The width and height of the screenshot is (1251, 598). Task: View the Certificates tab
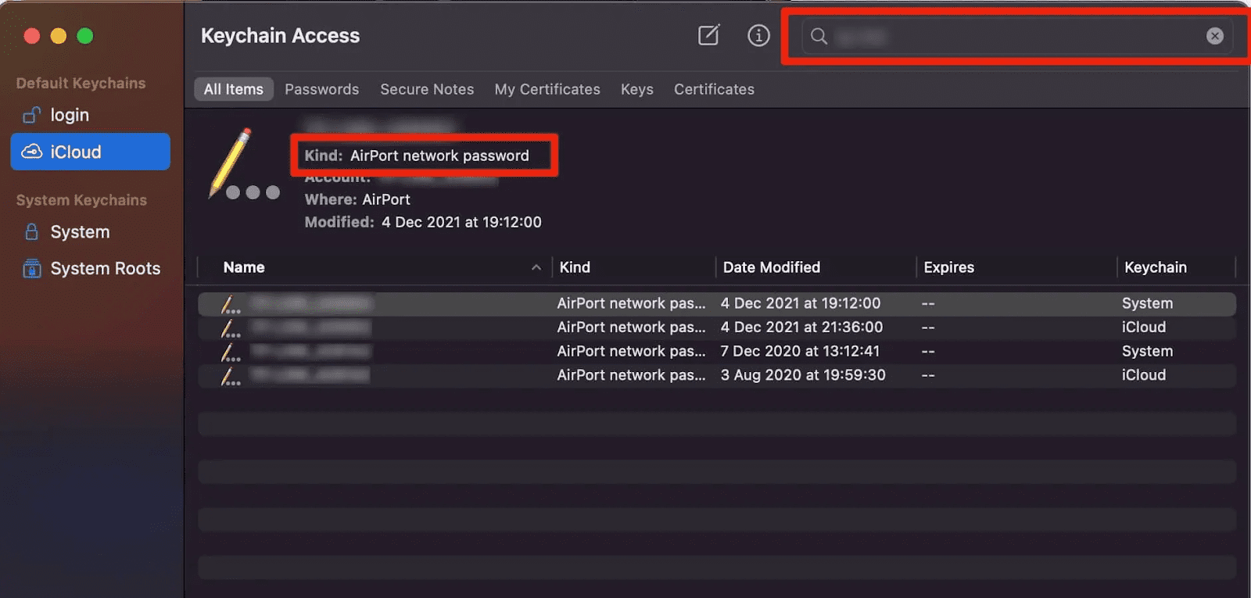click(x=714, y=89)
